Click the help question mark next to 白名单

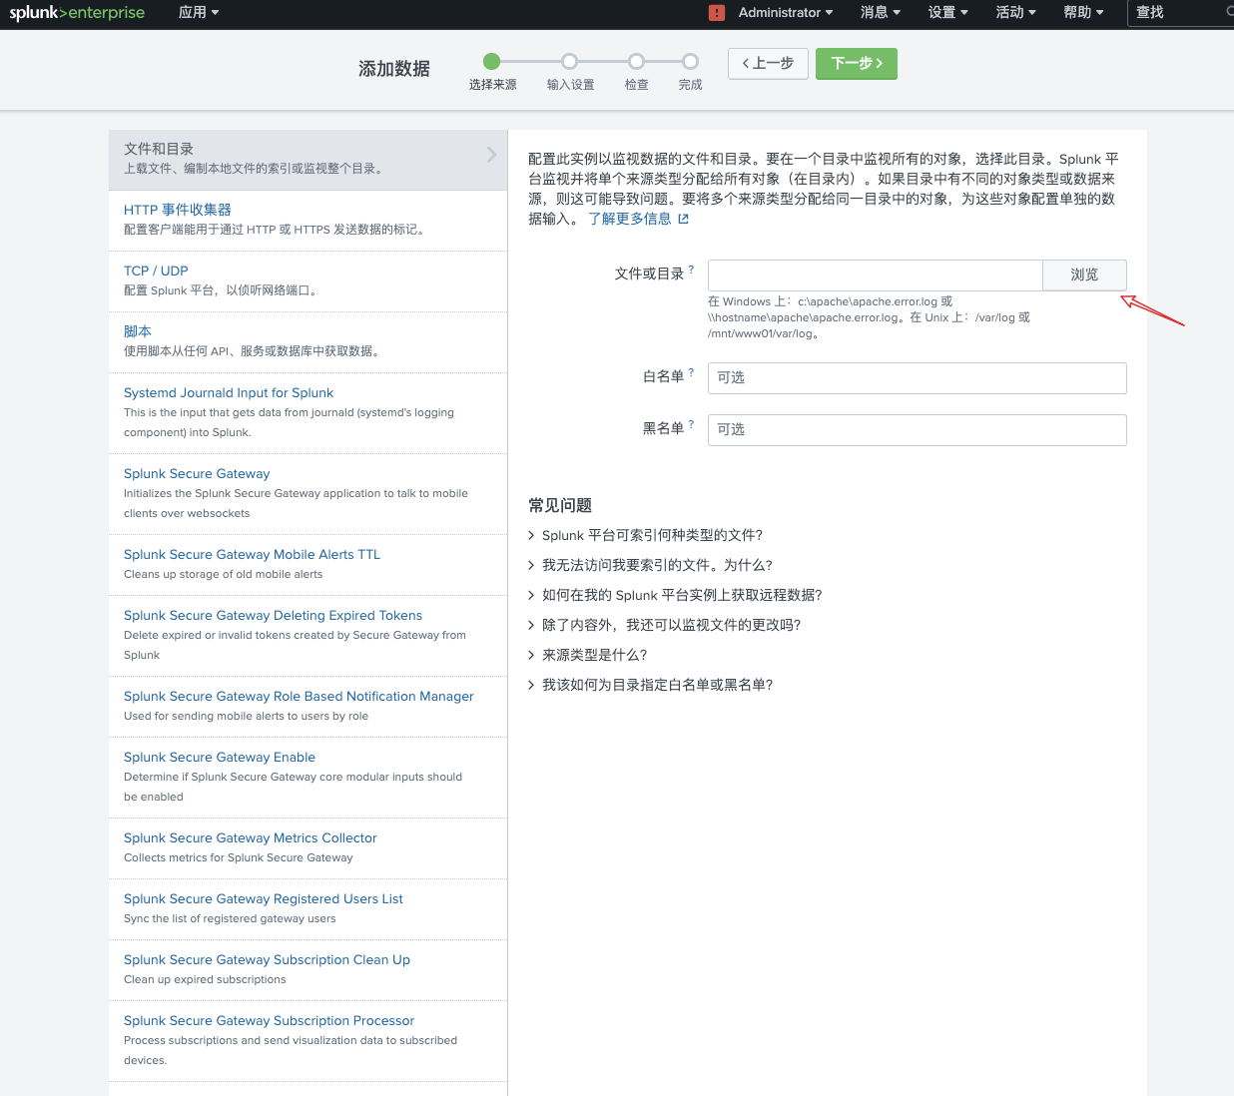pyautogui.click(x=691, y=372)
